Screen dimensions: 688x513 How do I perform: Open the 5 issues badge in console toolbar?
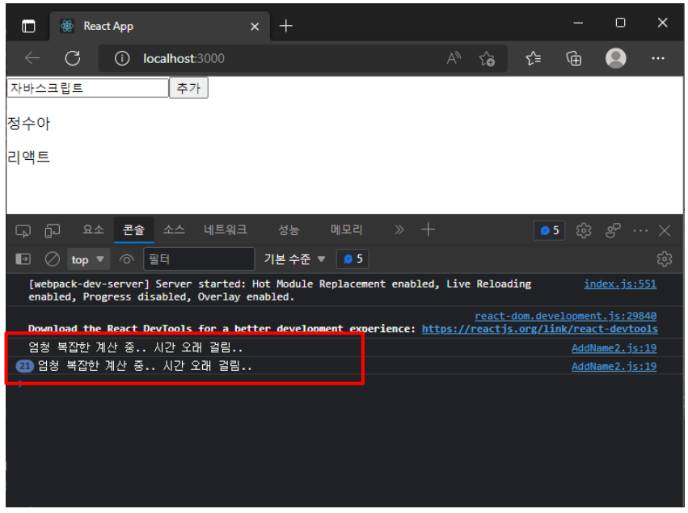tap(352, 259)
